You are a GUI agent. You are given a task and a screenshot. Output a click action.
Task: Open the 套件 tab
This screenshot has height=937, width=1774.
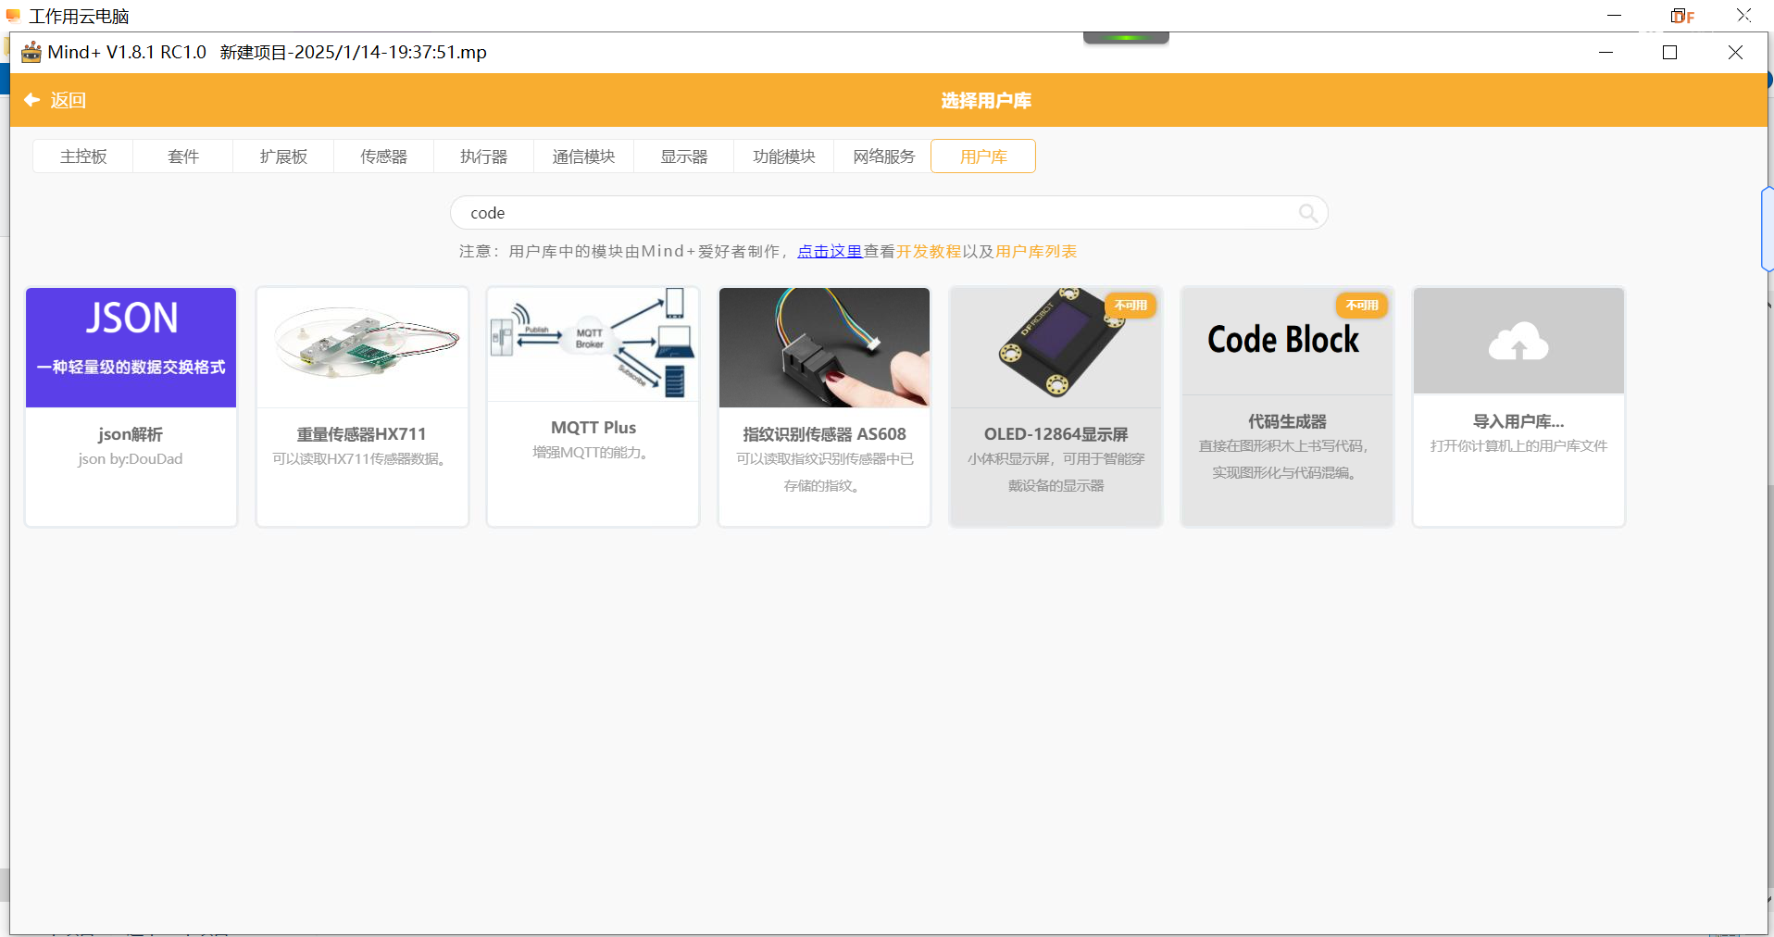183,156
